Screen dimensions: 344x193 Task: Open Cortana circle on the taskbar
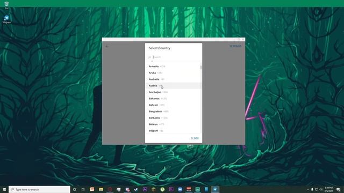(x=74, y=189)
